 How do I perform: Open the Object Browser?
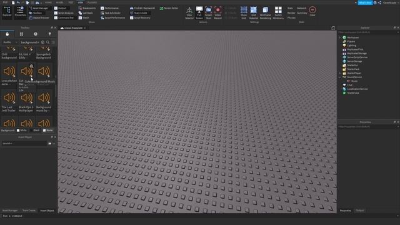(x=39, y=18)
